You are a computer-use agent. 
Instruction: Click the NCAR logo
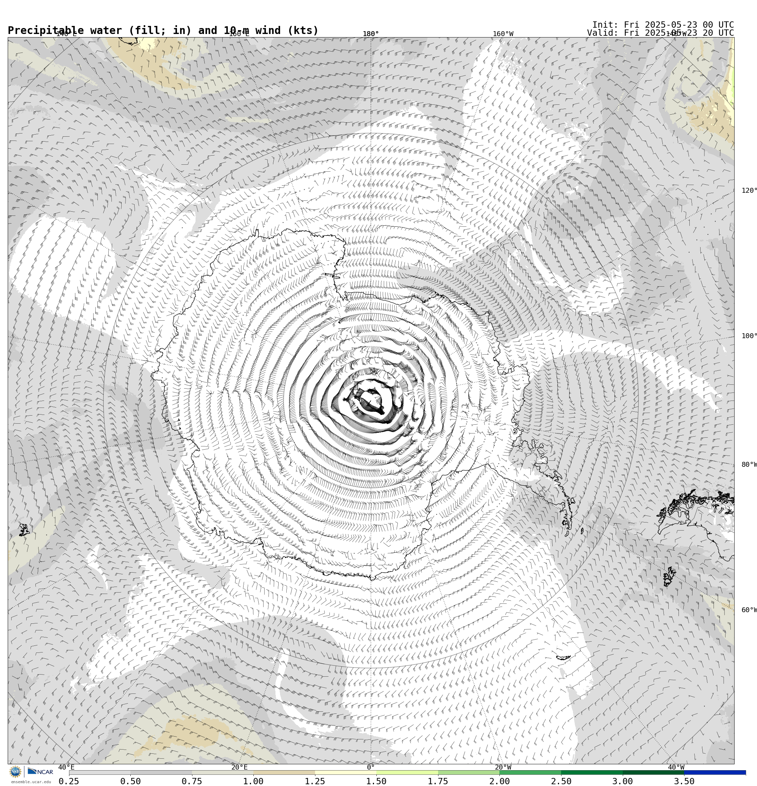[40, 771]
